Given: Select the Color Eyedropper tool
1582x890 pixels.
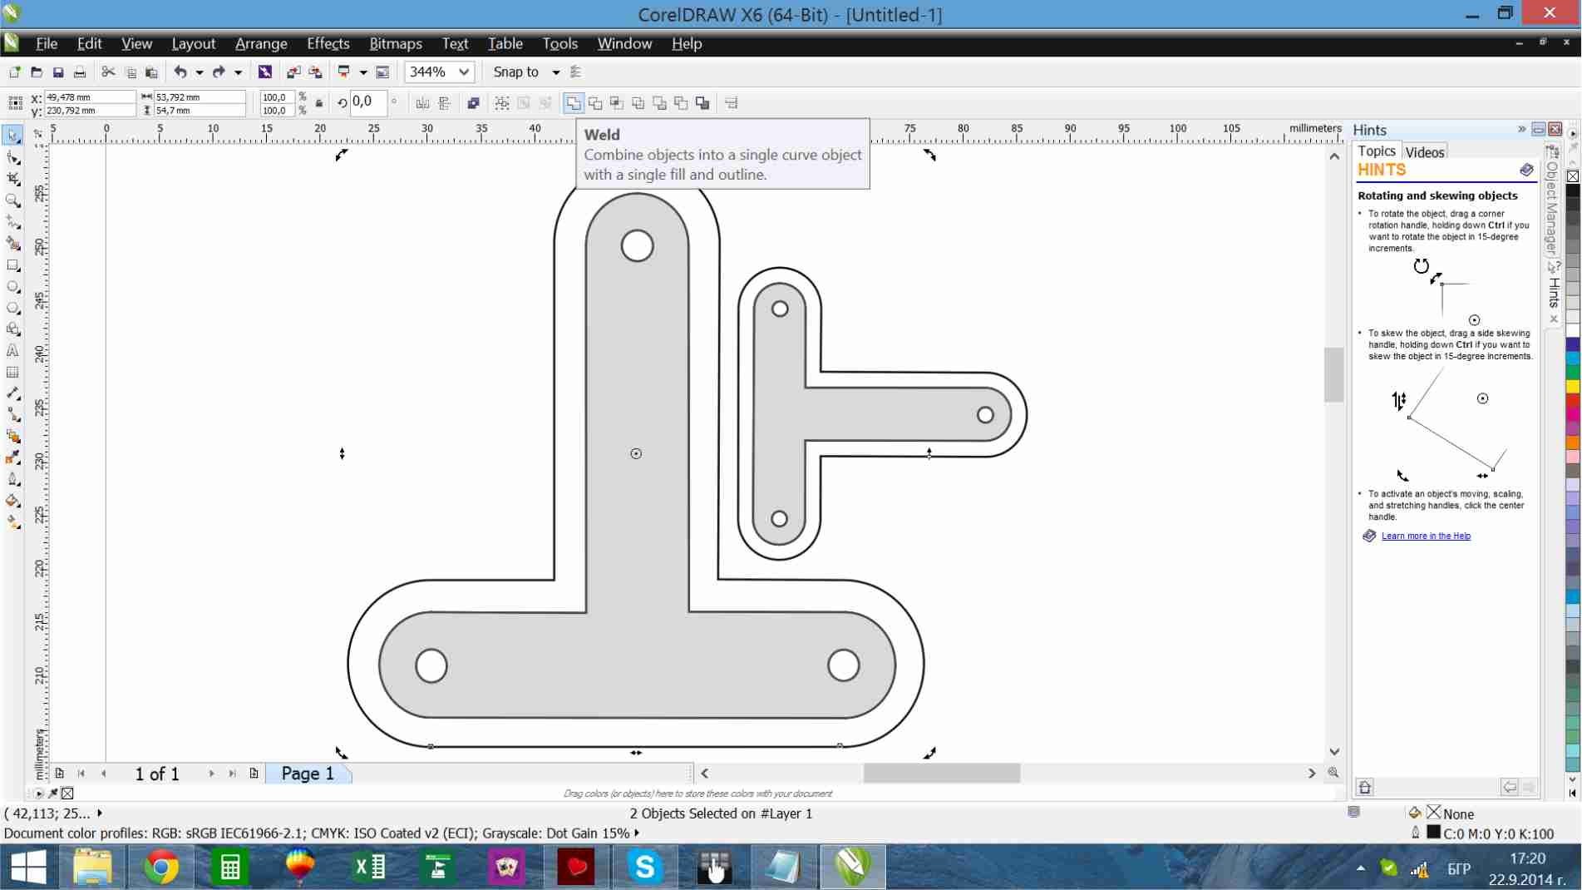Looking at the screenshot, I should point(13,457).
